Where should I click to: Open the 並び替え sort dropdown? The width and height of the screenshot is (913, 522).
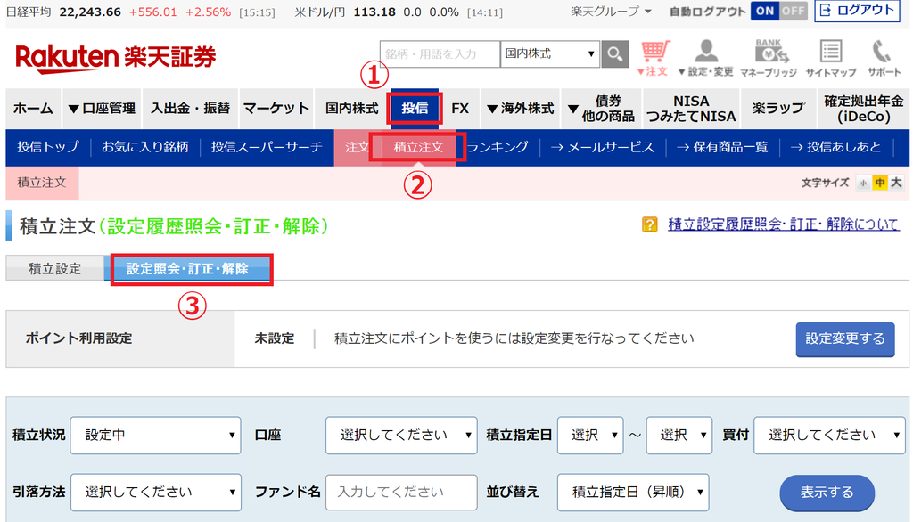pyautogui.click(x=633, y=493)
